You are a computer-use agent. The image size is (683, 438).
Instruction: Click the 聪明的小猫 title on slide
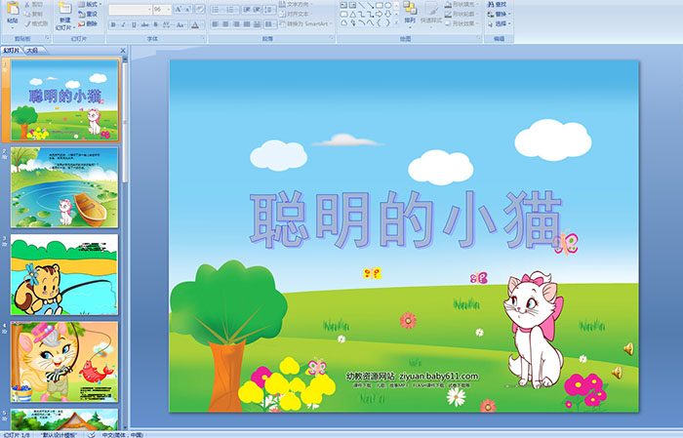[406, 219]
